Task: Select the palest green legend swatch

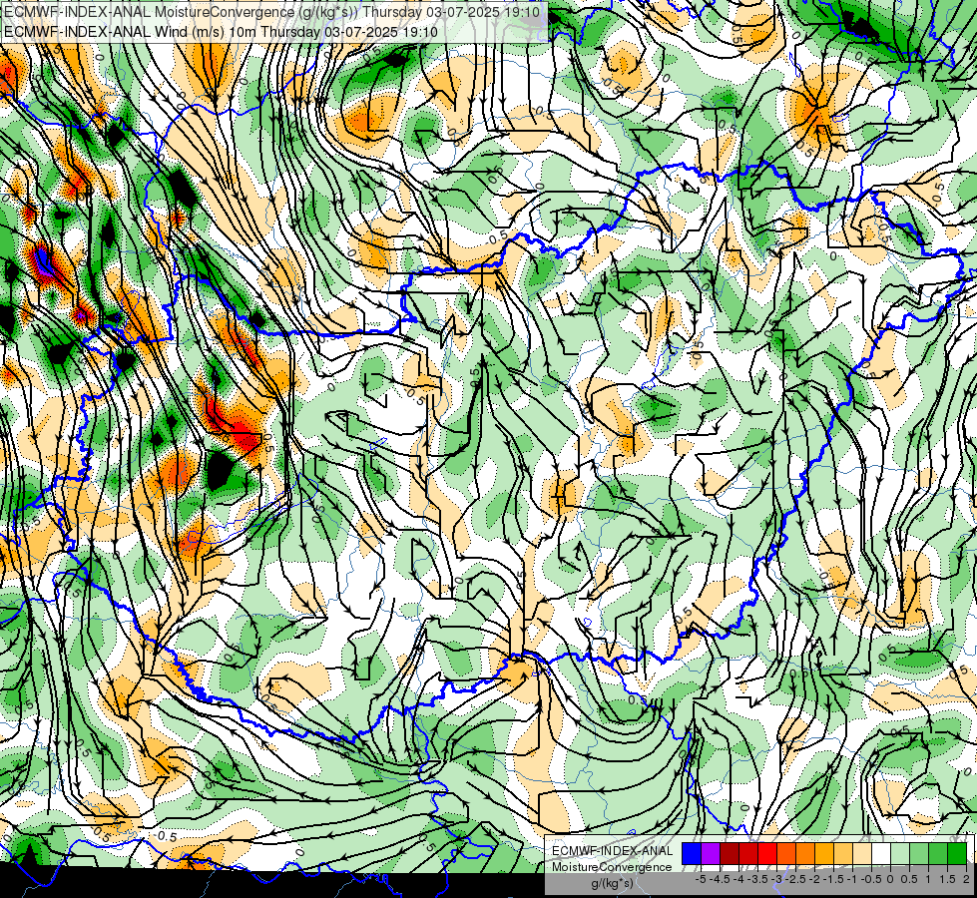Action: (x=900, y=854)
